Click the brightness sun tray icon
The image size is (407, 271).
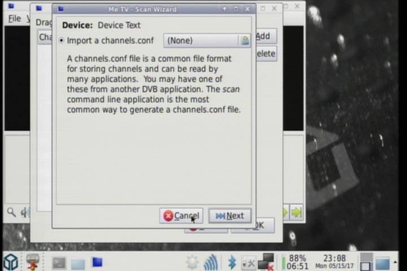[192, 263]
